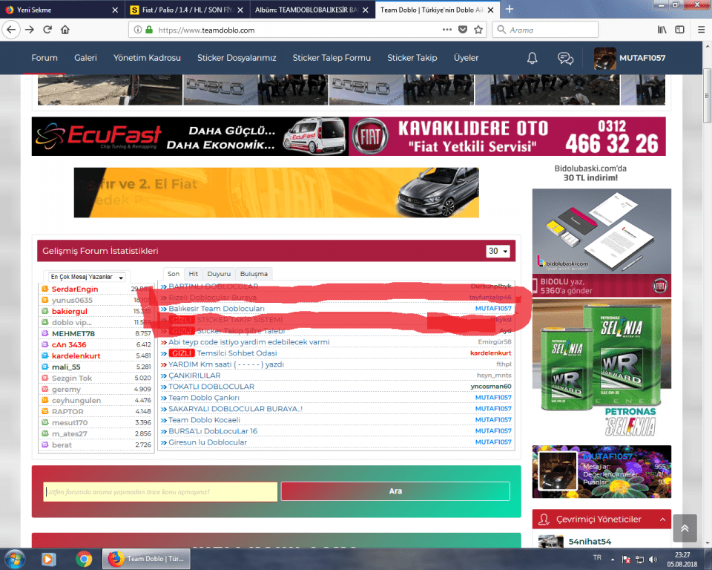The height and width of the screenshot is (570, 712).
Task: Open page actions three-dot menu
Action: pyautogui.click(x=447, y=30)
